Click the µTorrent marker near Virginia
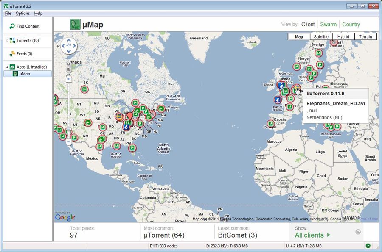This screenshot has width=382, height=252. coord(140,124)
